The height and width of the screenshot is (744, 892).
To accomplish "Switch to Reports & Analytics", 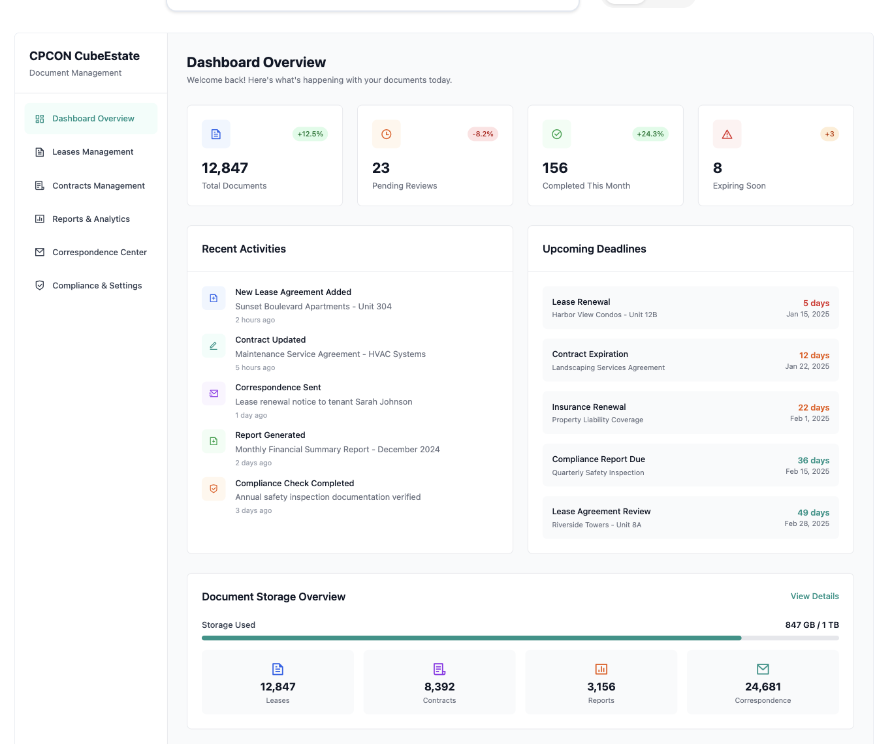I will pyautogui.click(x=91, y=219).
